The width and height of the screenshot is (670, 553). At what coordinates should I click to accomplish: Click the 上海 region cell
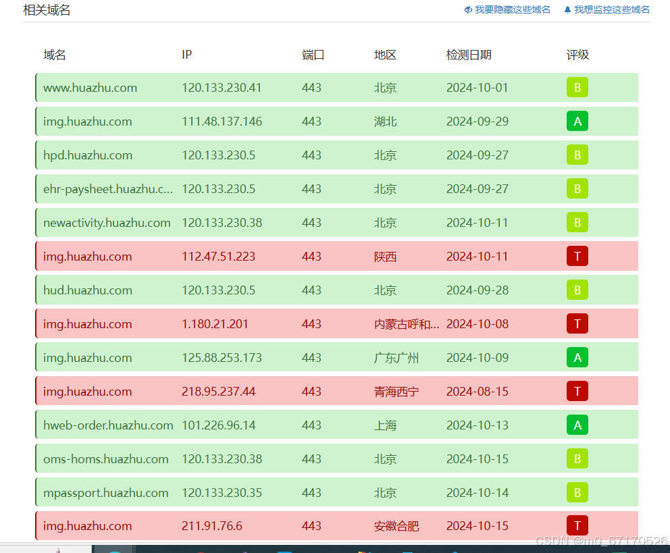(385, 425)
